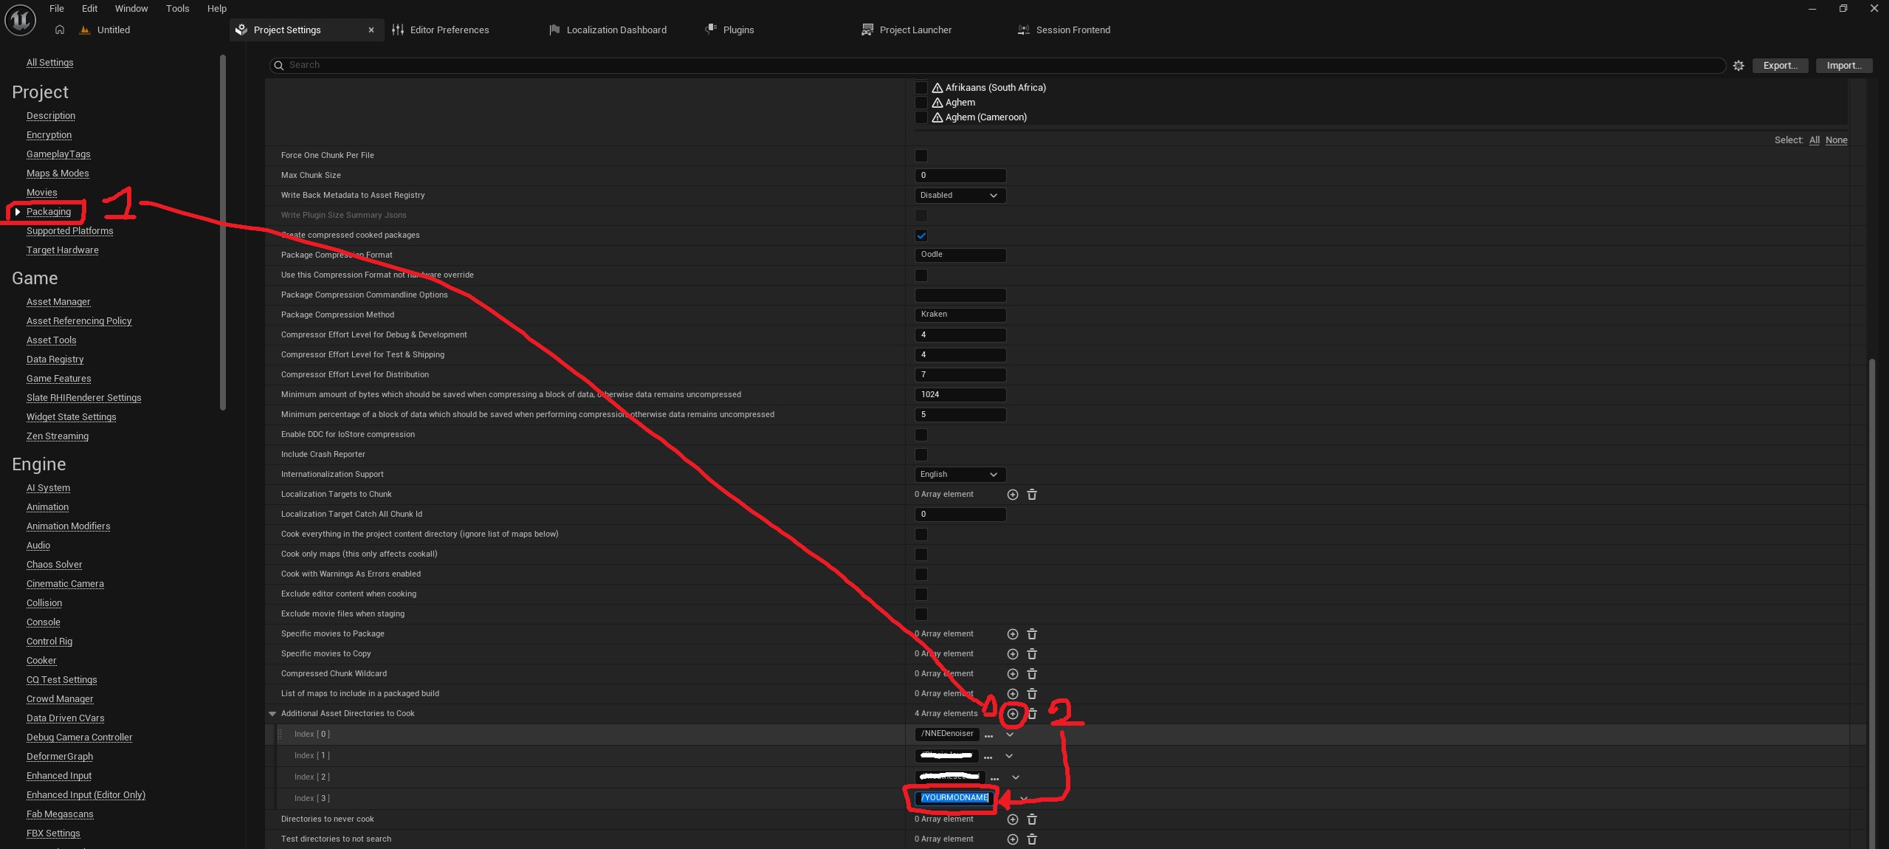Click the search magnifier icon
The height and width of the screenshot is (849, 1889).
(279, 66)
